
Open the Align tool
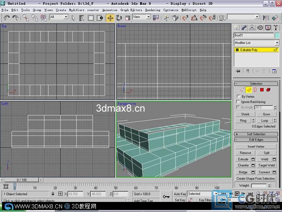click(275, 18)
